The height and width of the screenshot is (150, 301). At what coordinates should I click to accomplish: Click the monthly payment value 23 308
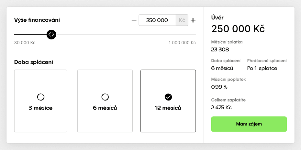click(x=220, y=50)
